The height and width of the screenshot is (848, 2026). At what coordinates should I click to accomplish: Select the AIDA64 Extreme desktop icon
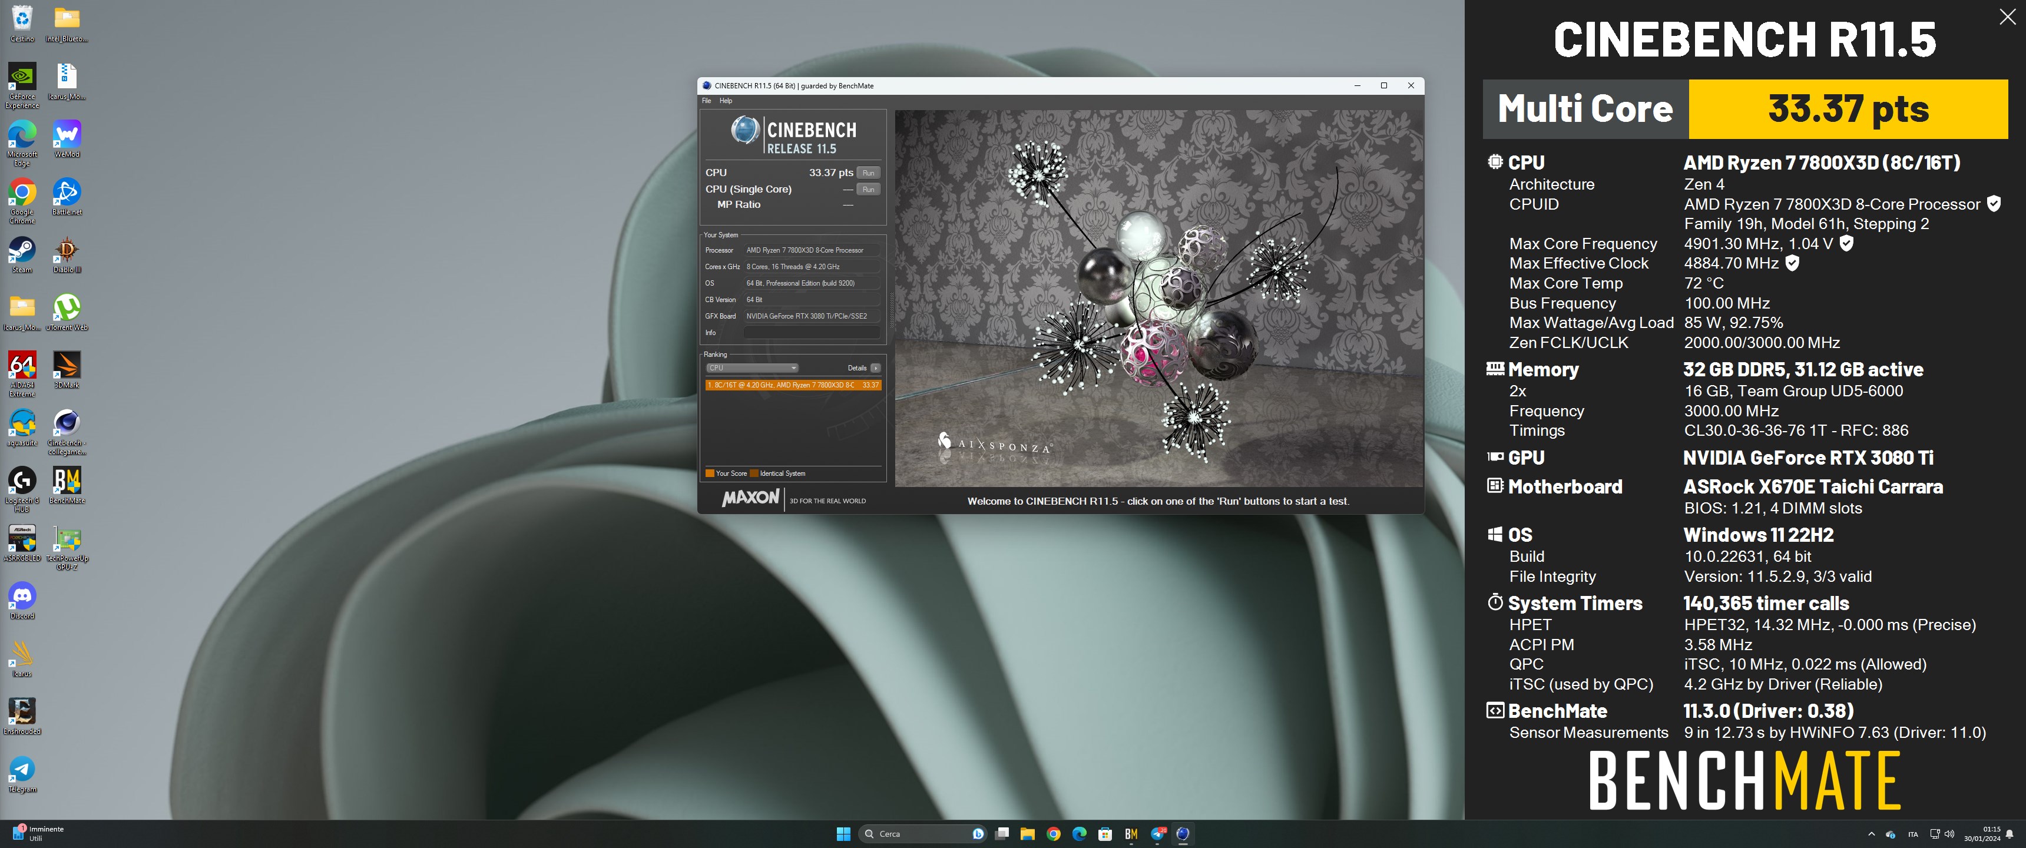pyautogui.click(x=22, y=374)
